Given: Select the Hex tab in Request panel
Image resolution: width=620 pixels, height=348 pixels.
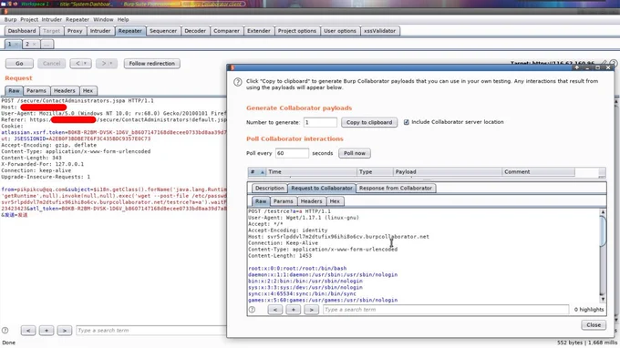Looking at the screenshot, I should (x=88, y=90).
